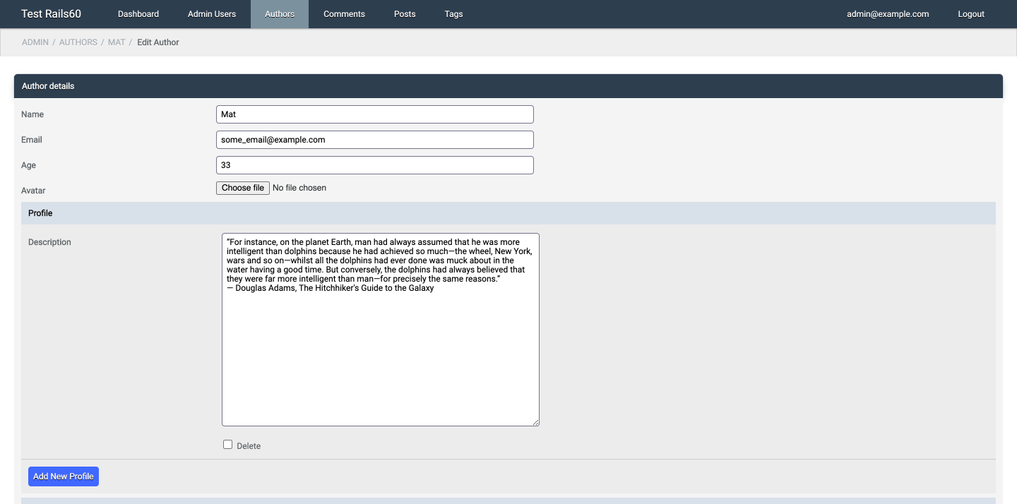Click the Name field label

click(32, 114)
